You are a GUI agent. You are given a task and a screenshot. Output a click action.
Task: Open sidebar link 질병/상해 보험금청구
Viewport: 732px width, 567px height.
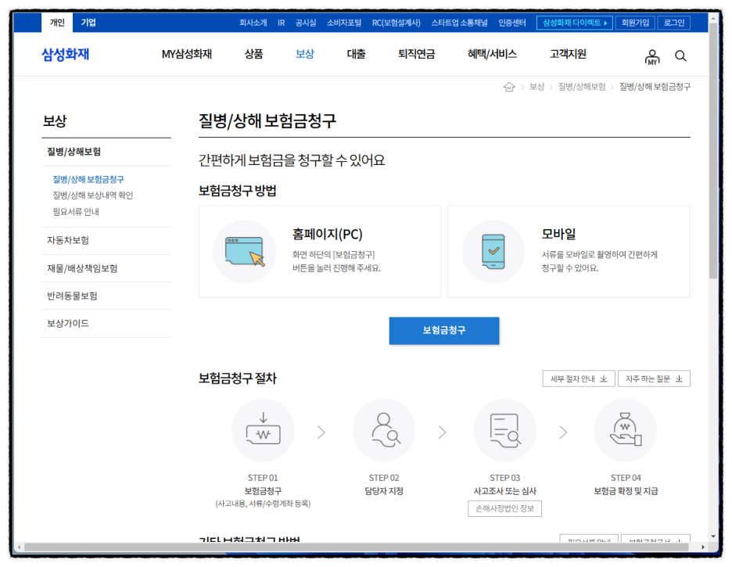(x=88, y=180)
